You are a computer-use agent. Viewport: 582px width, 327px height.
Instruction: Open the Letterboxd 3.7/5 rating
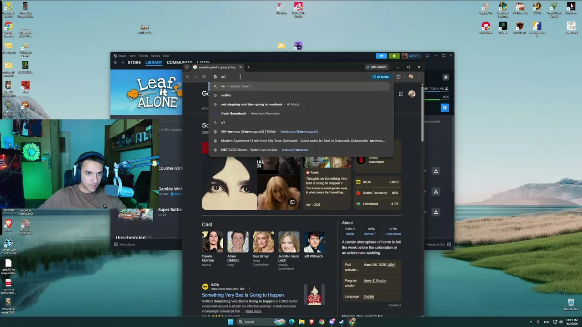(x=377, y=204)
